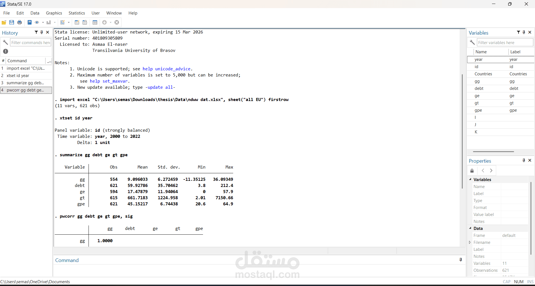Image resolution: width=535 pixels, height=286 pixels.
Task: Open the User menu
Action: click(95, 13)
